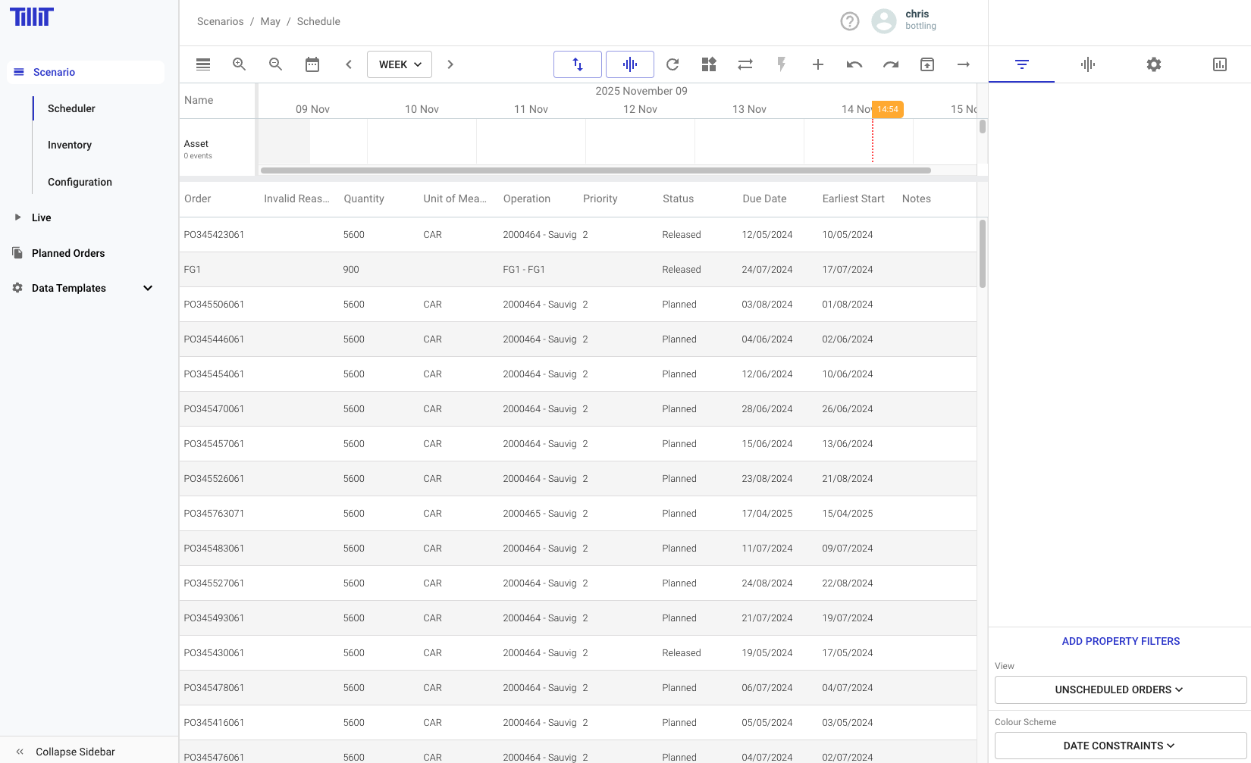The height and width of the screenshot is (763, 1251).
Task: Click the zoom in magnifier icon
Action: pos(239,64)
